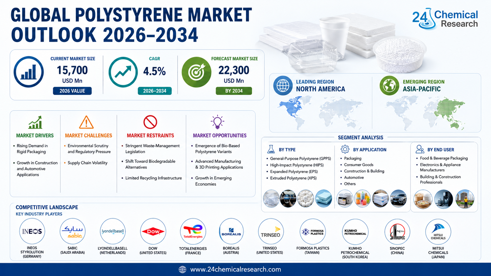Click the automotive car thumbnail under By Application
Image resolution: width=491 pixels, height=276 pixels.
coord(398,199)
